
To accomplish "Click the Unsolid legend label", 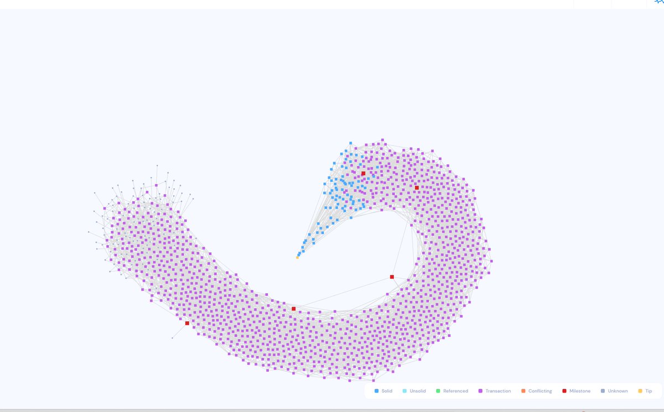I will (418, 391).
